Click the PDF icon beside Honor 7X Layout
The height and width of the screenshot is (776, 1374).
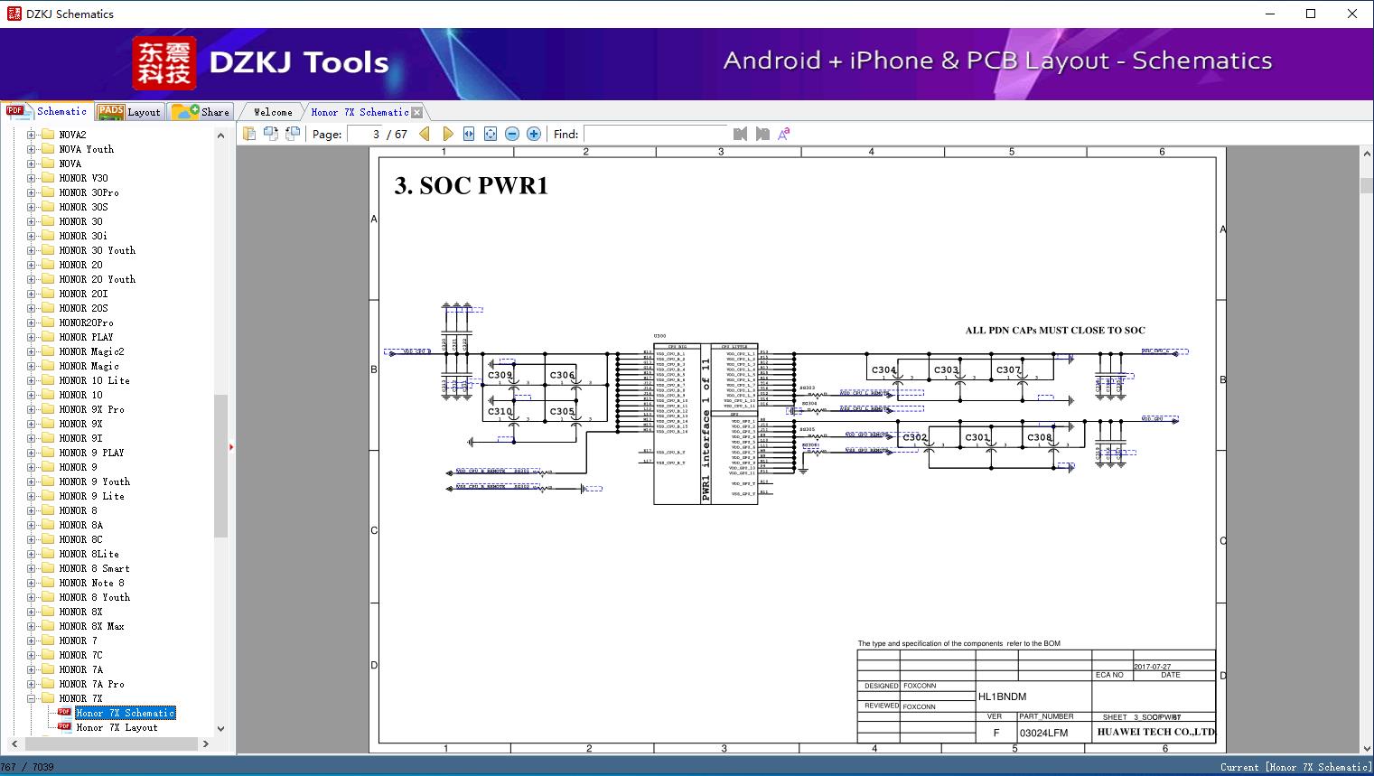click(x=64, y=726)
